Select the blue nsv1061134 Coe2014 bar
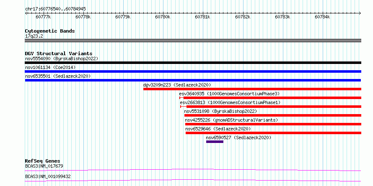Image resolution: width=373 pixels, height=186 pixels. coord(193,71)
